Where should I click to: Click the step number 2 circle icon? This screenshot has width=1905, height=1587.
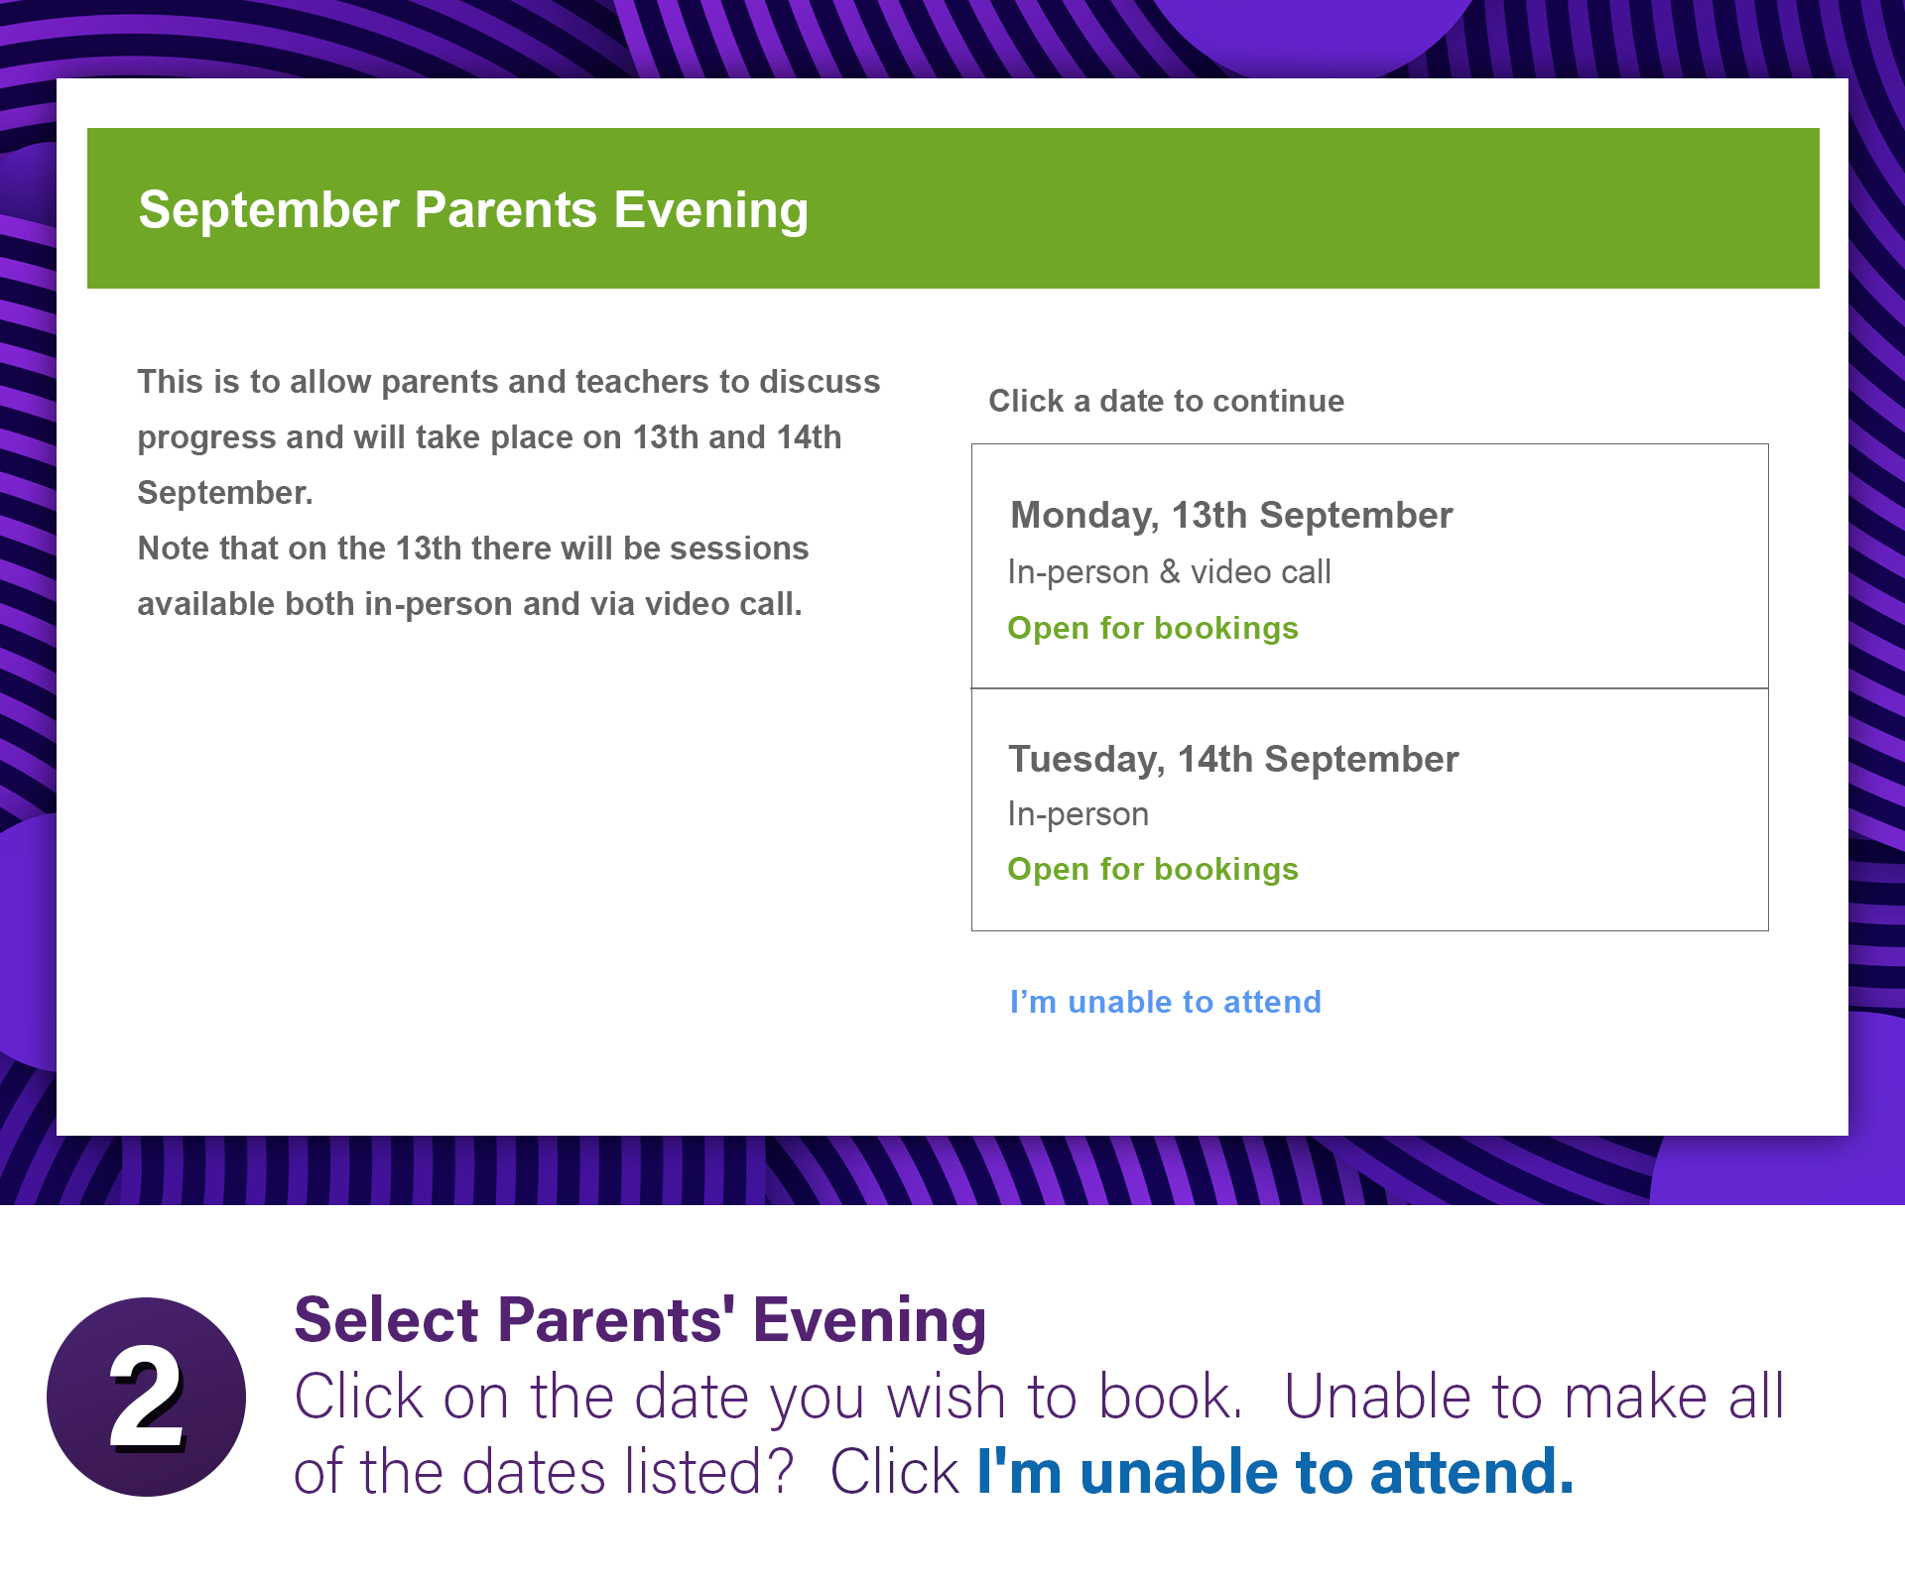[x=146, y=1397]
